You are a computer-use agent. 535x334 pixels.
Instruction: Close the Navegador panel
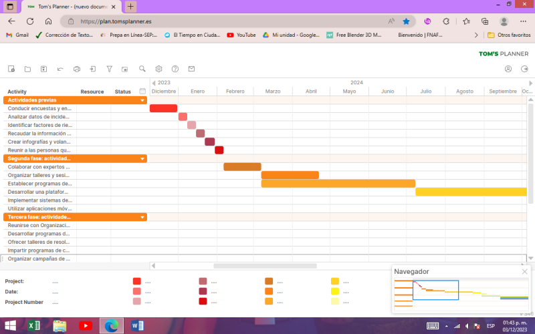[x=524, y=272]
